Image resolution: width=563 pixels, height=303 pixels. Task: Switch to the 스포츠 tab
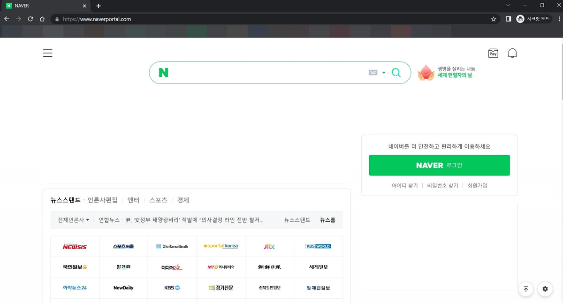(158, 200)
